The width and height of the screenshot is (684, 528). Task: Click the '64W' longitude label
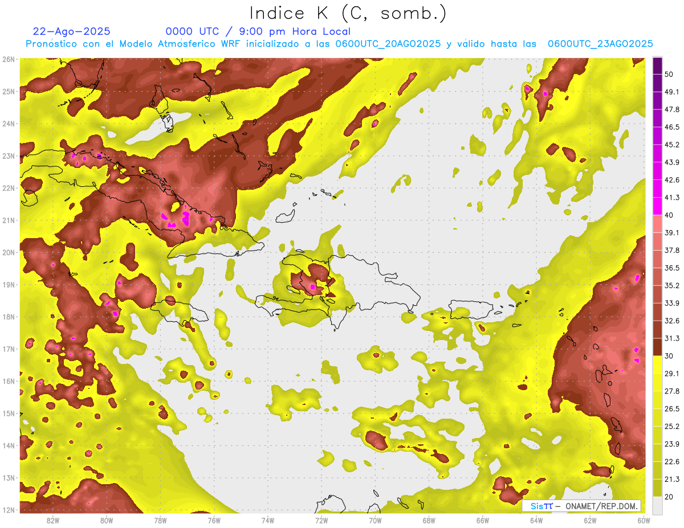[x=536, y=520]
